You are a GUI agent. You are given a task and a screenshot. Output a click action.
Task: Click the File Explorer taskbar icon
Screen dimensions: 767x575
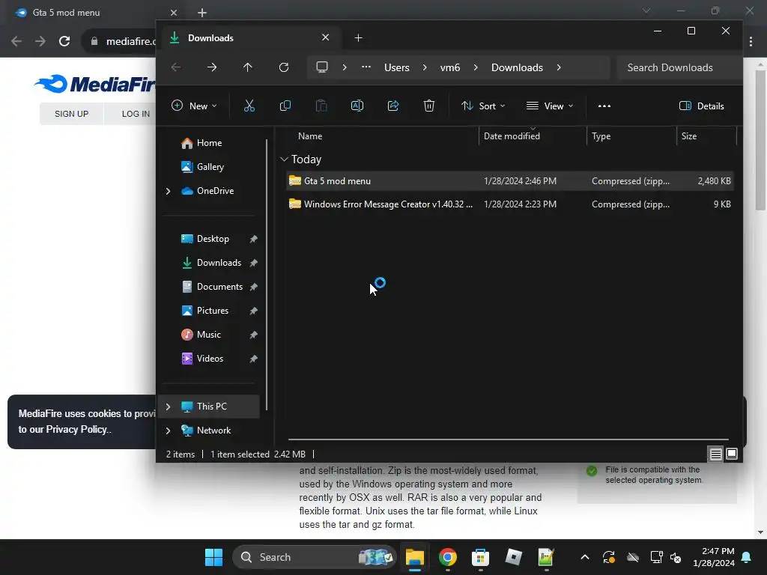point(414,557)
